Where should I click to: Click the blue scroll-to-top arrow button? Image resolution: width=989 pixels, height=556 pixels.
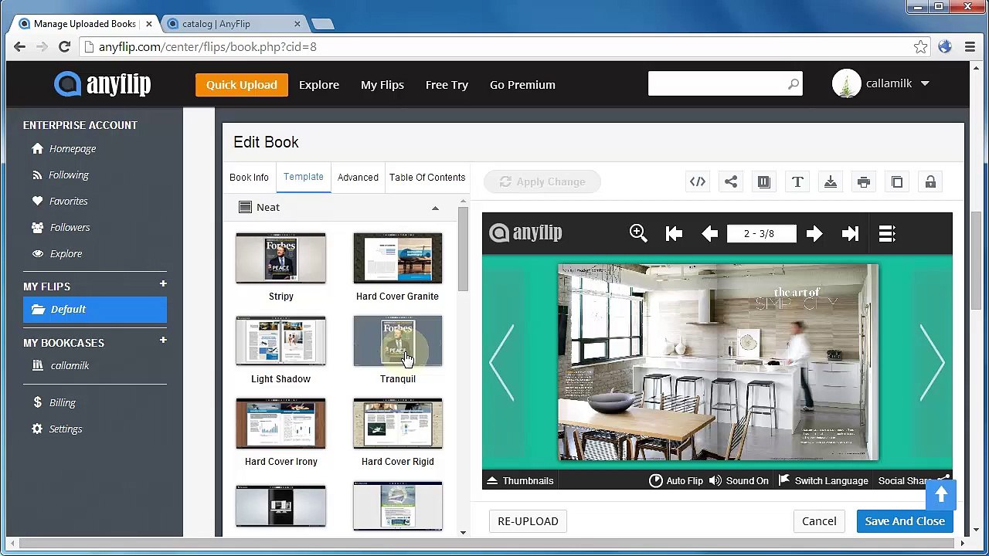(941, 495)
